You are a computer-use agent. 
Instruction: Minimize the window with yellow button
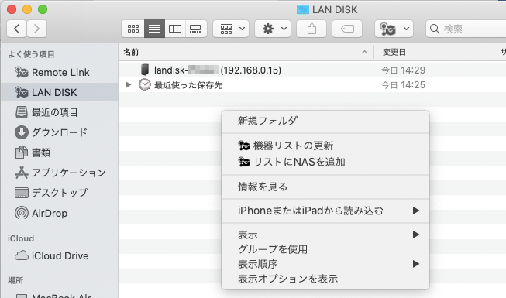click(x=27, y=9)
